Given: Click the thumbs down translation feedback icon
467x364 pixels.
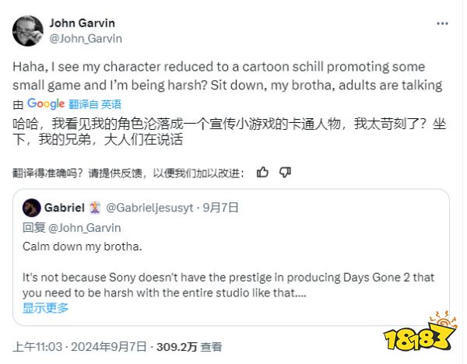Looking at the screenshot, I should 285,172.
